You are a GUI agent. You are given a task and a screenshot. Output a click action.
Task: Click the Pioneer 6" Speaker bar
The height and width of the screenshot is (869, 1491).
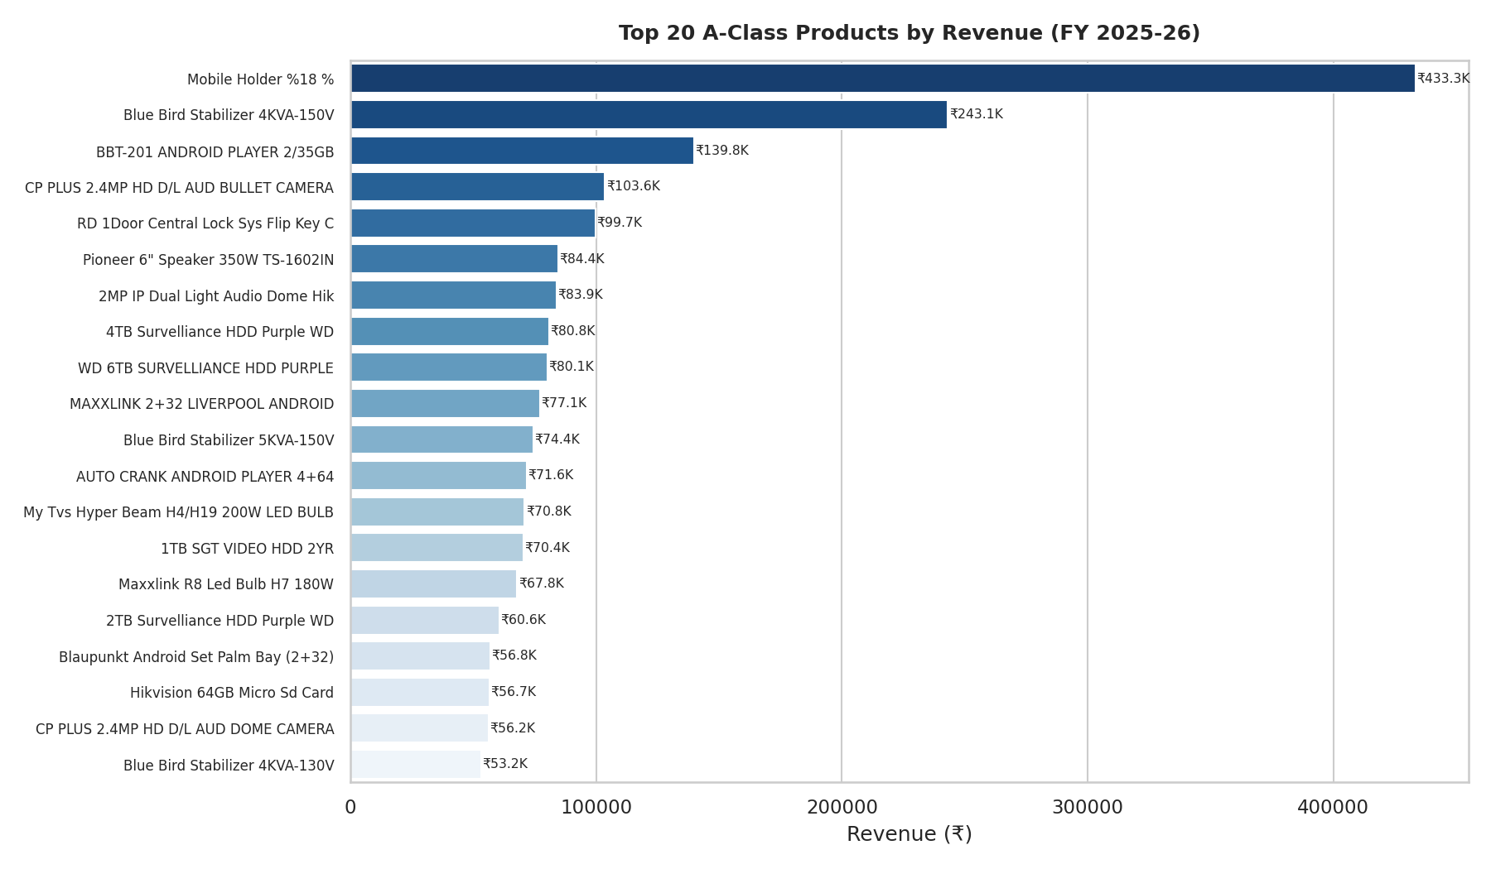[454, 259]
